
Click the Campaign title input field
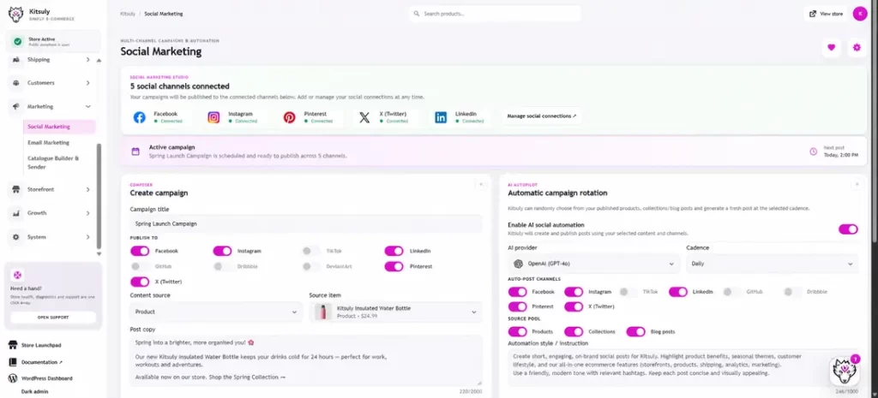click(306, 223)
